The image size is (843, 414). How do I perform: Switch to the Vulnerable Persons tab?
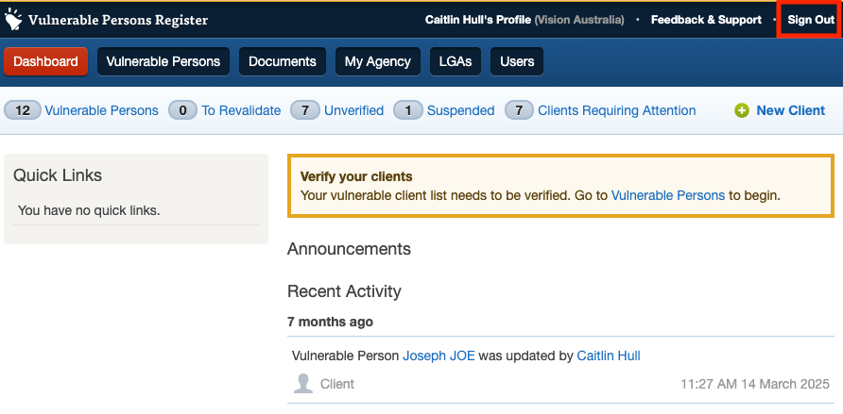click(x=163, y=61)
